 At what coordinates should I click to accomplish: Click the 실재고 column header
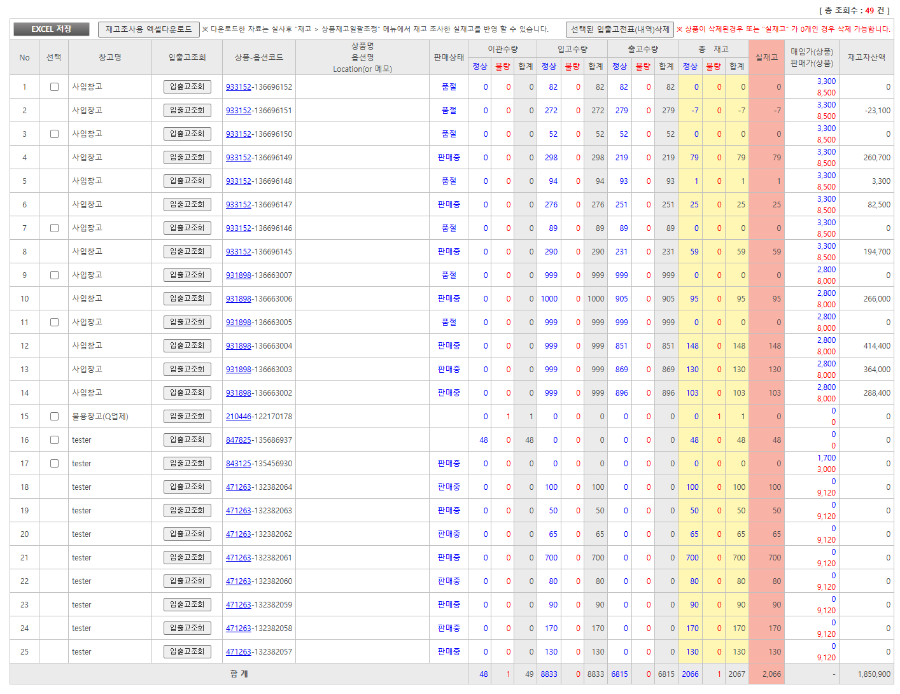tap(766, 57)
